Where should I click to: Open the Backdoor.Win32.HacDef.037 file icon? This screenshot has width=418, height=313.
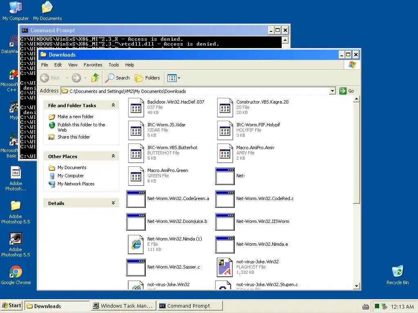[136, 108]
